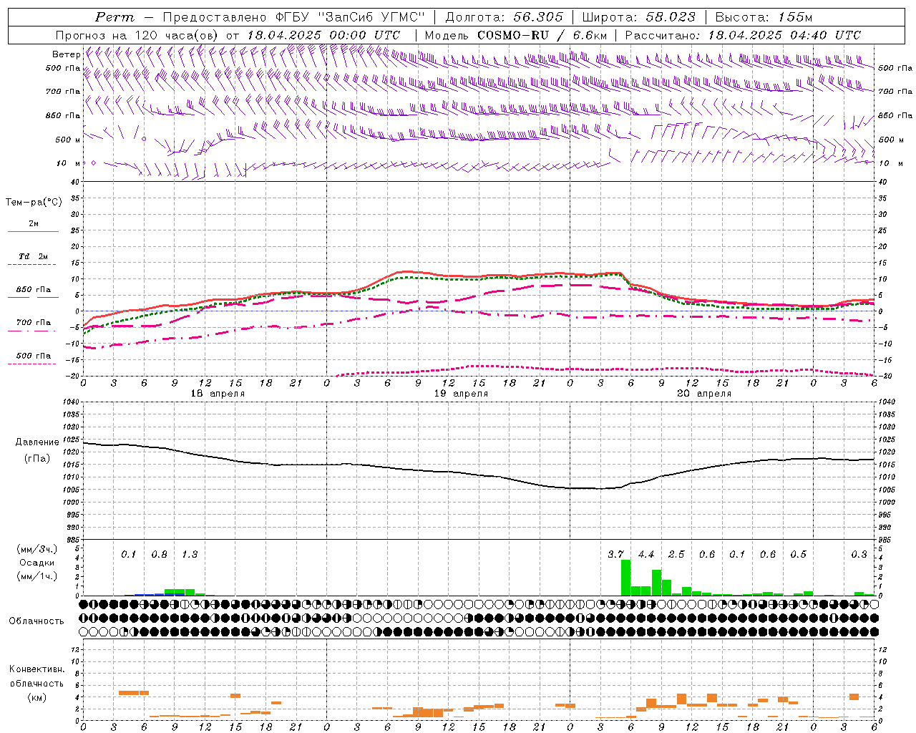916x733 pixels.
Task: Select the "Широта: 58.023" header field
Action: 639,17
